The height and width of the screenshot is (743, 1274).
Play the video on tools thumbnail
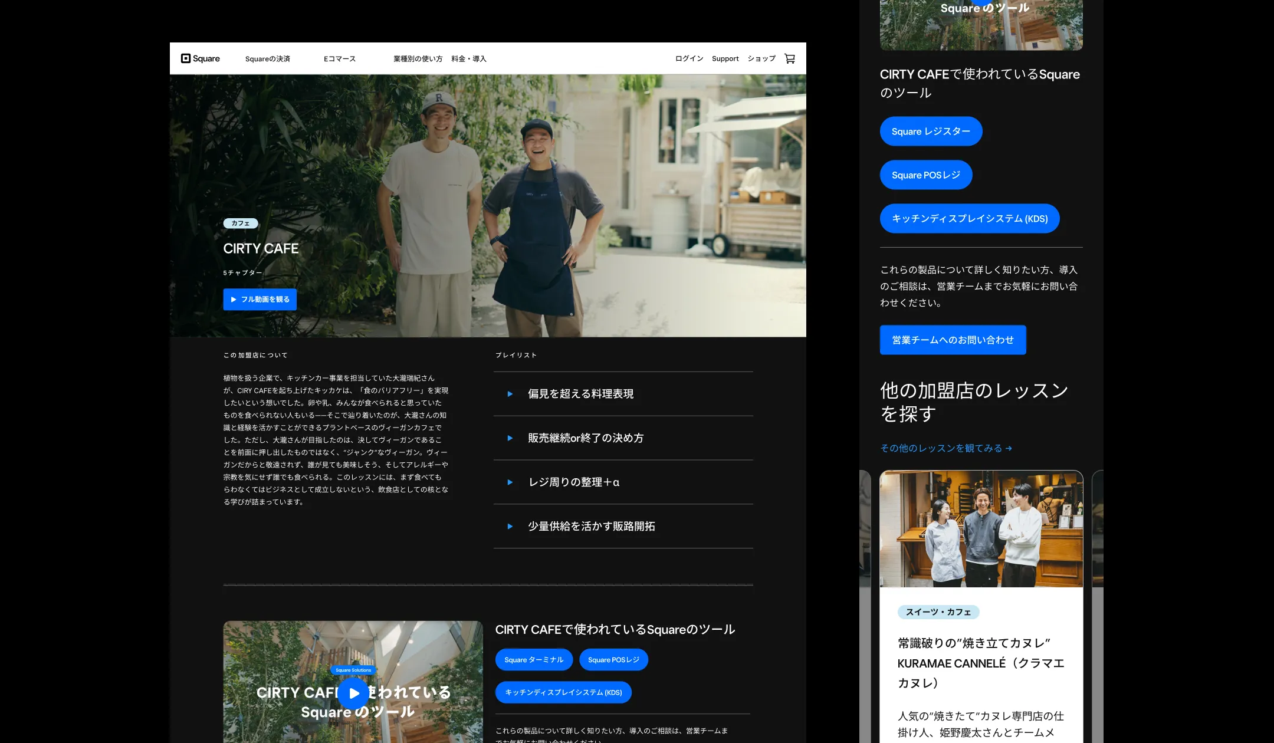point(353,693)
